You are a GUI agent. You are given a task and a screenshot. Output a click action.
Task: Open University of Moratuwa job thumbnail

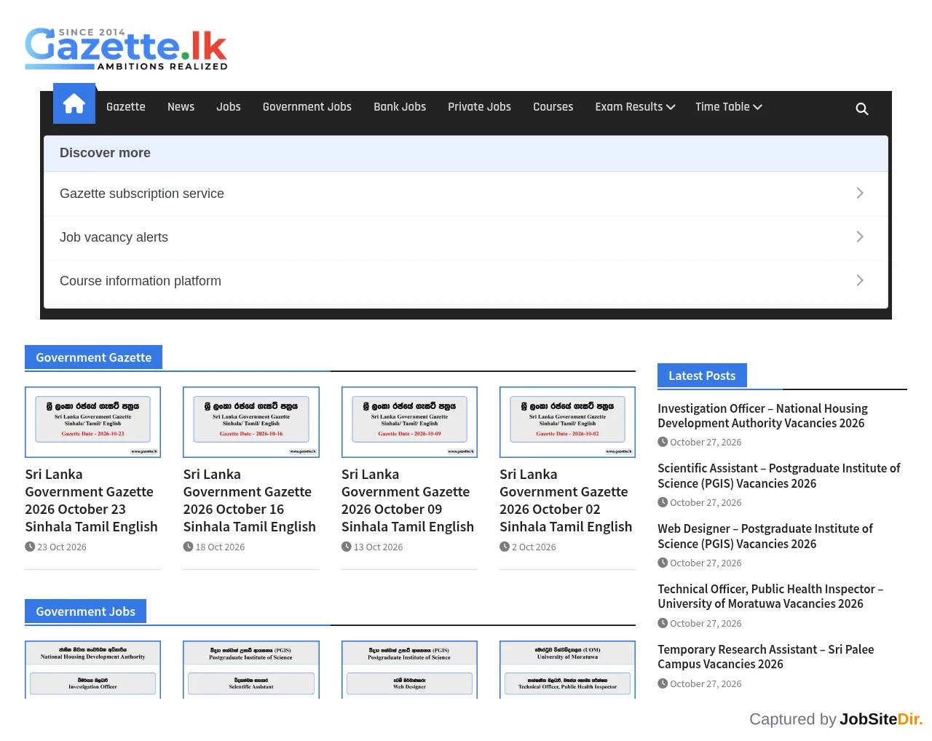tap(567, 670)
